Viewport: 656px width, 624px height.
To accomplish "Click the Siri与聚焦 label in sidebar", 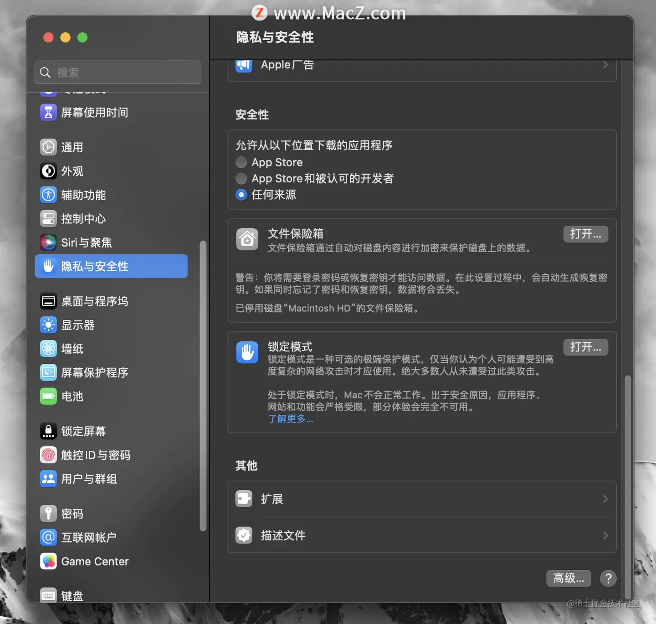I will tap(87, 242).
